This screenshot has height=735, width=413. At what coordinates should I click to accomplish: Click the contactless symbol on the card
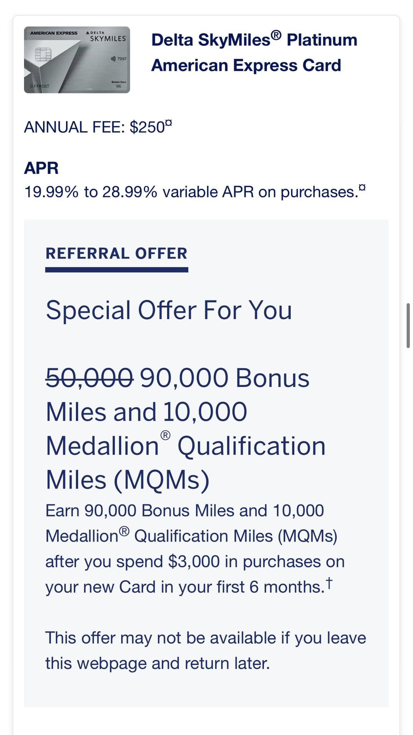pos(113,58)
